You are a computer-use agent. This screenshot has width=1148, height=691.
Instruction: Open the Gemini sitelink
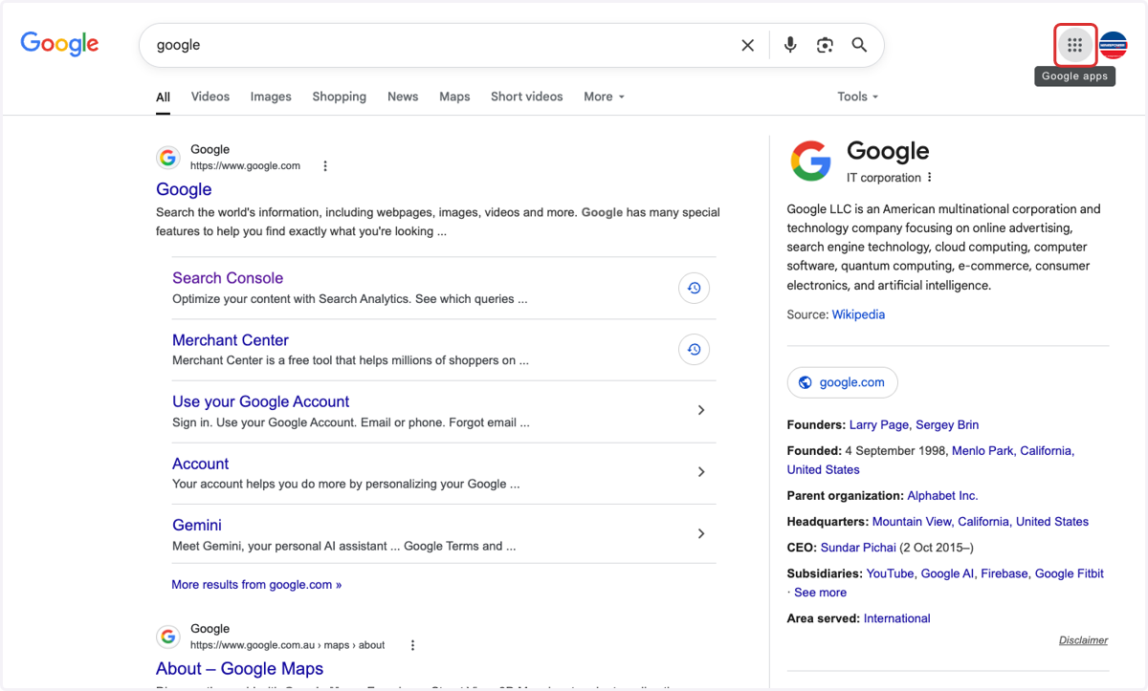tap(197, 525)
